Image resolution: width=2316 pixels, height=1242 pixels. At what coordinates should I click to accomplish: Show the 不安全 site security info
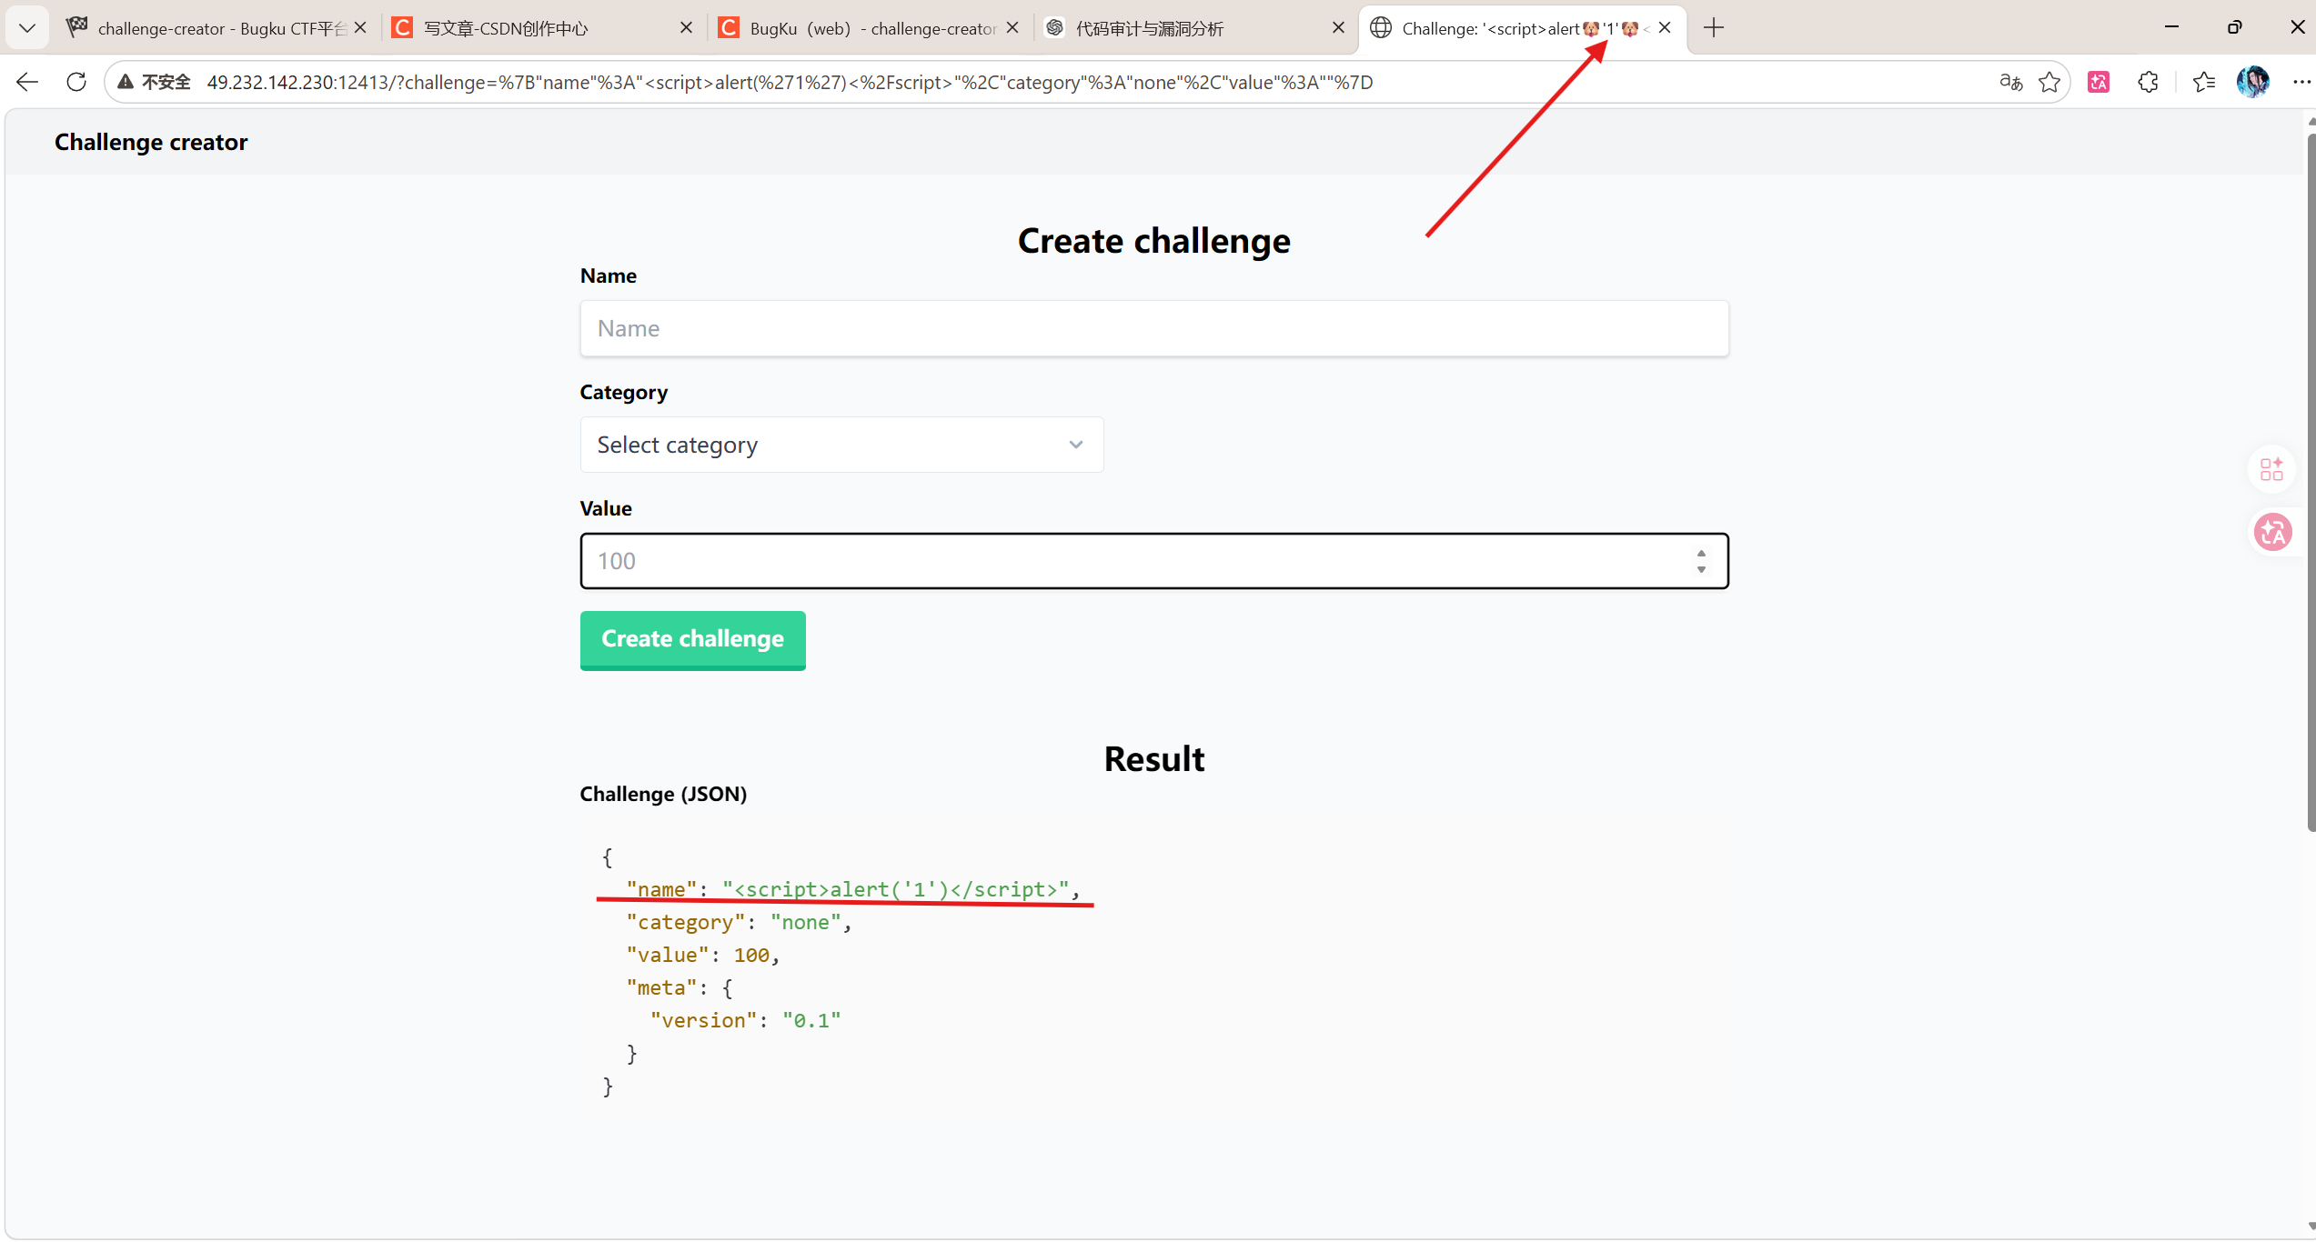tap(155, 83)
